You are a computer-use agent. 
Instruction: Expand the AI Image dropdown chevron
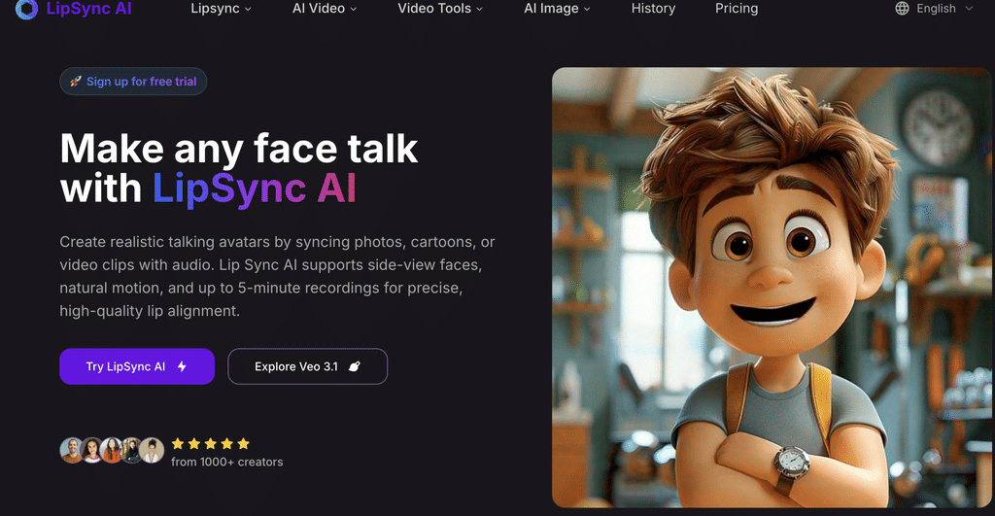[587, 9]
